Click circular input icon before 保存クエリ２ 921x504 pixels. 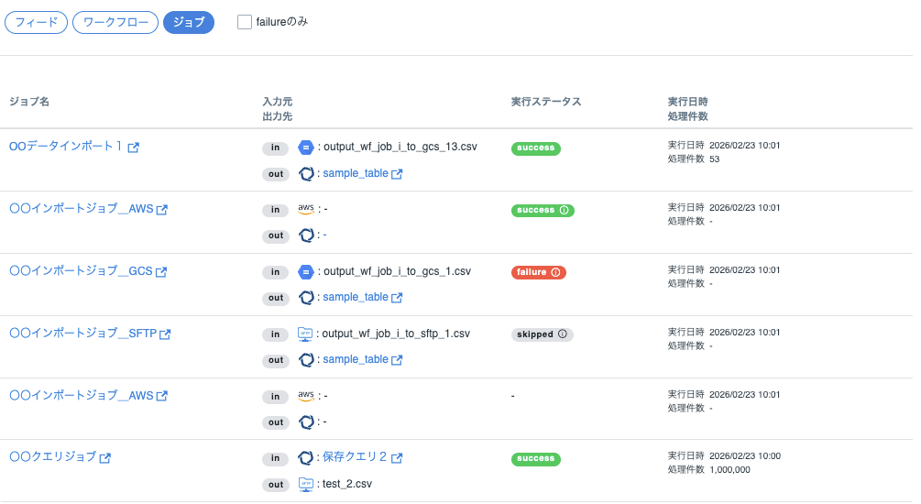click(x=305, y=457)
